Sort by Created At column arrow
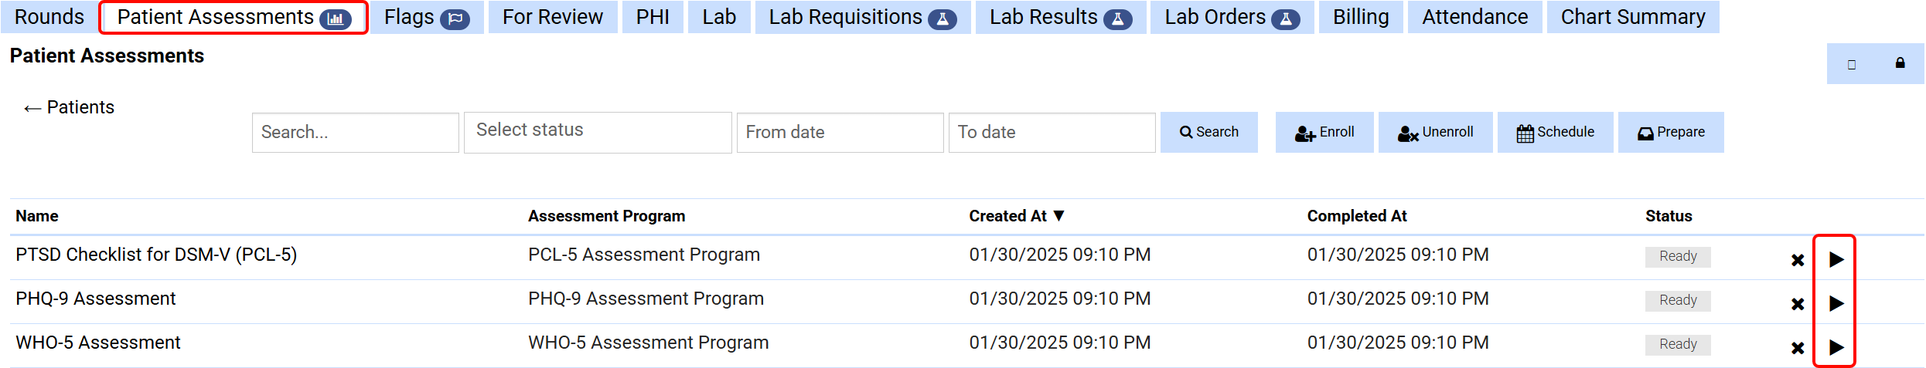The width and height of the screenshot is (1926, 368). coord(1059,216)
